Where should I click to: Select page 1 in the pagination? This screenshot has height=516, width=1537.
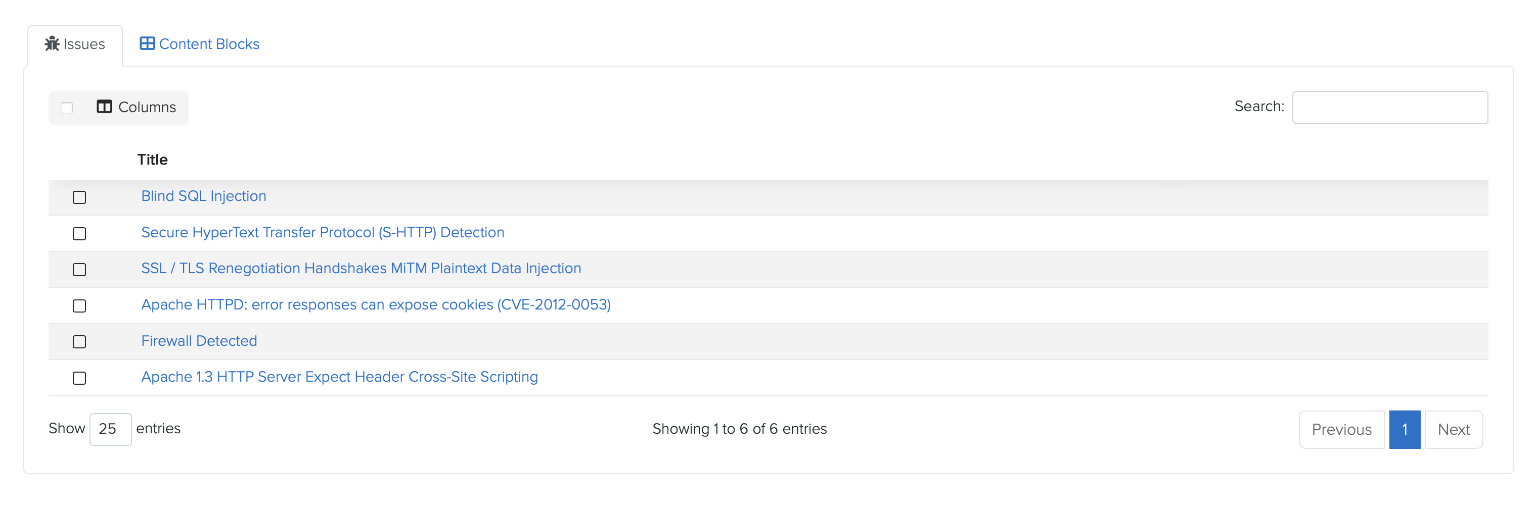1405,429
